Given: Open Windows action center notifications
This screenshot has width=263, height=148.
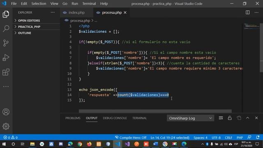Looking at the screenshot, I should (257, 144).
